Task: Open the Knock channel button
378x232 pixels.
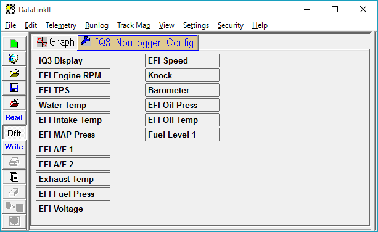Action: (183, 75)
